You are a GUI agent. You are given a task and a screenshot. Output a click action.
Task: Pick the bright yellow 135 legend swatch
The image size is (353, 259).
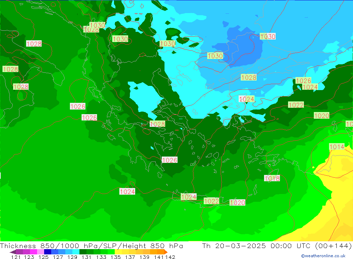point(118,252)
